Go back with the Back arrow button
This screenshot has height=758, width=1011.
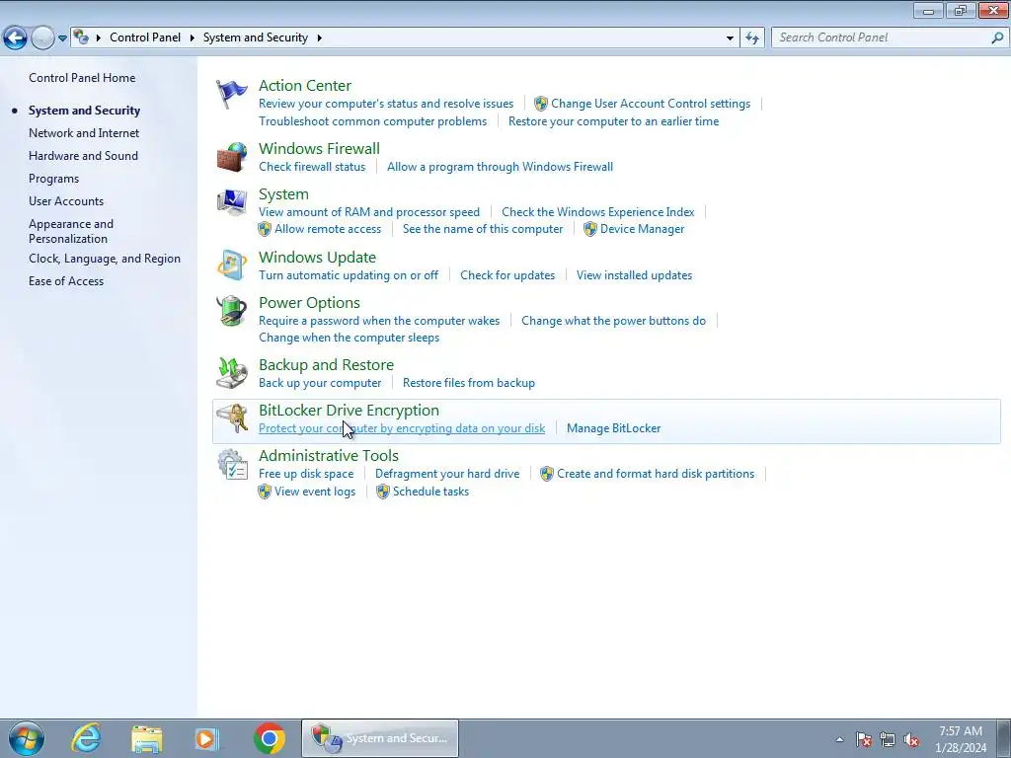coord(16,38)
